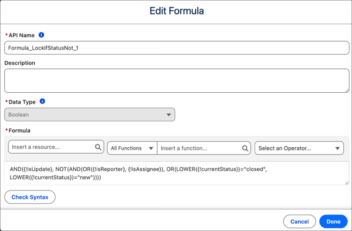Click the resource search magnifier icon
Viewport: 352px width, 231px height.
click(98, 147)
